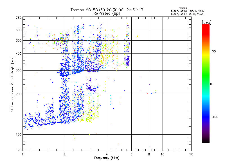
Task: Click the y-axis title 'Stationary phase Virtual Height [km]'
Action: pos(12,84)
